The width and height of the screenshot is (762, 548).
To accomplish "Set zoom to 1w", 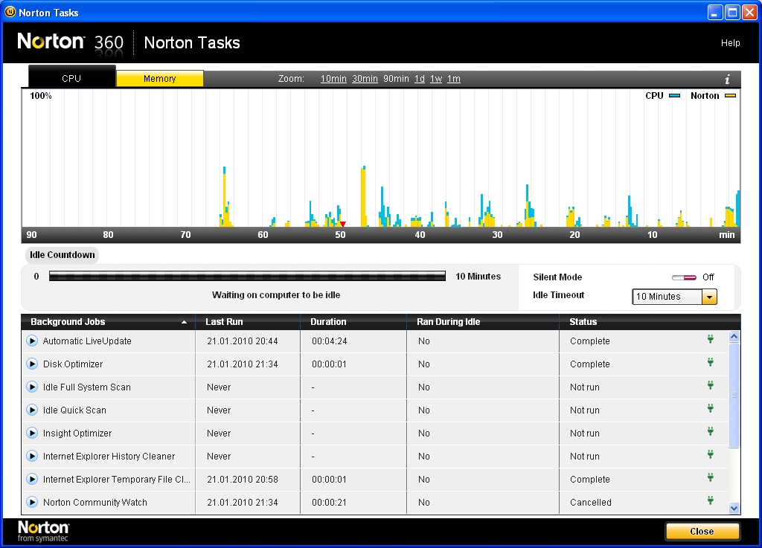I will tap(436, 79).
